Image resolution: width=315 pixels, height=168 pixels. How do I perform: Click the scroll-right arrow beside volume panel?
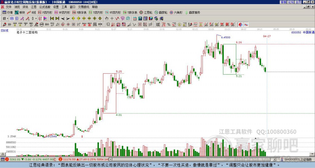[312, 154]
